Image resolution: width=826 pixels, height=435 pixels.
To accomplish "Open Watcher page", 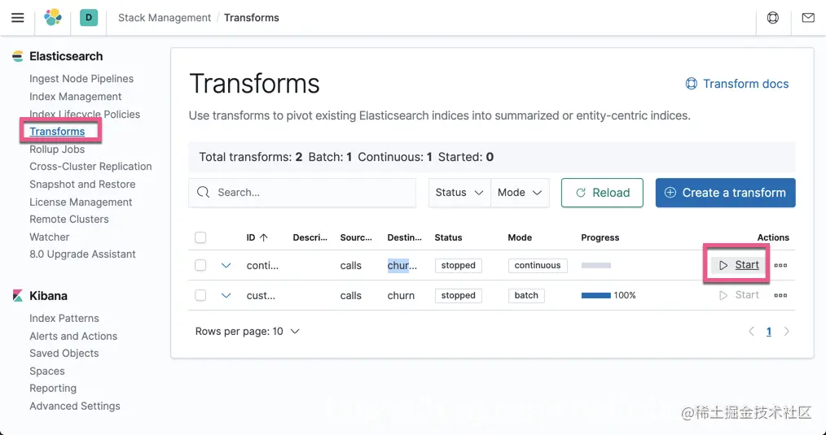I will (x=50, y=237).
